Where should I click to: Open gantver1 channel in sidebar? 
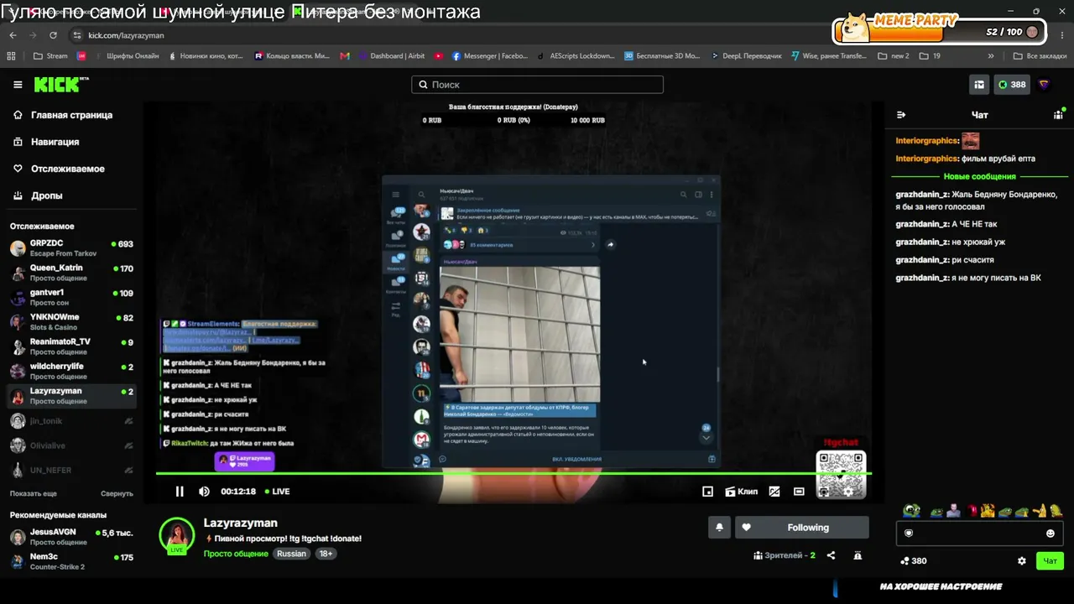point(71,297)
